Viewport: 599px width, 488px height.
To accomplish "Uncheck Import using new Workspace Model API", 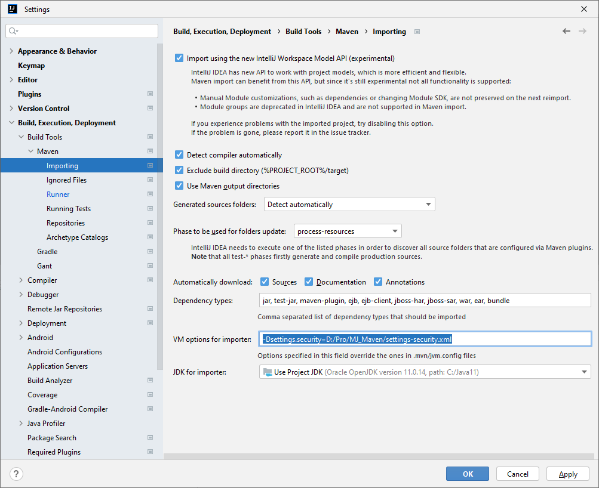I will pos(179,58).
